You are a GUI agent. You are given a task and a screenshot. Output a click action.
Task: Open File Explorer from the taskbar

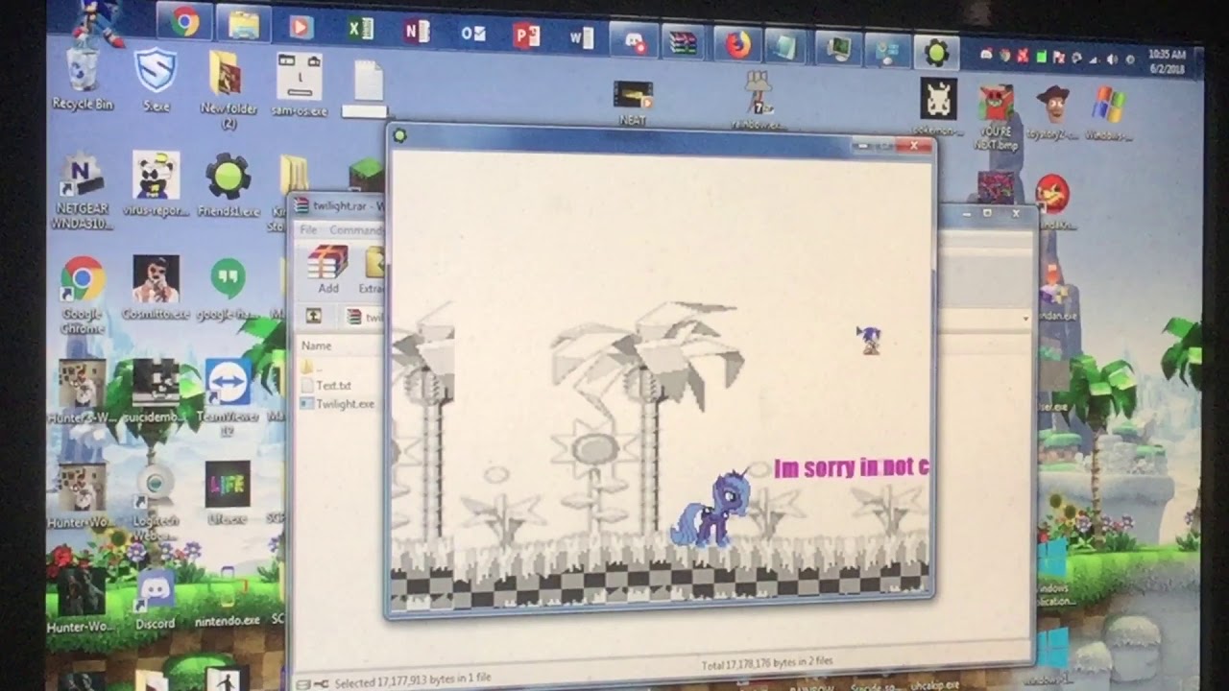tap(243, 24)
